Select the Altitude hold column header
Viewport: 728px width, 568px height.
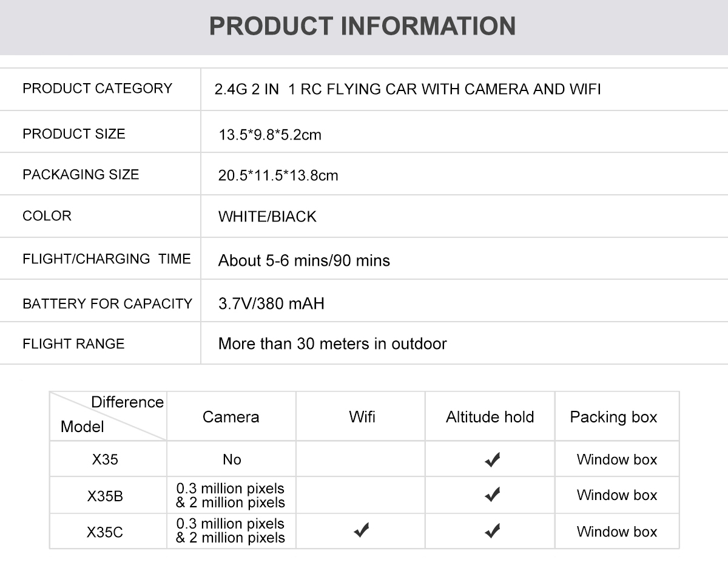click(490, 417)
